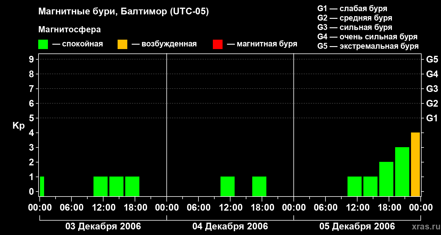Click the green Kp 3 bar on 05 Декабря
Screen dimensions: 441x235
[402, 172]
